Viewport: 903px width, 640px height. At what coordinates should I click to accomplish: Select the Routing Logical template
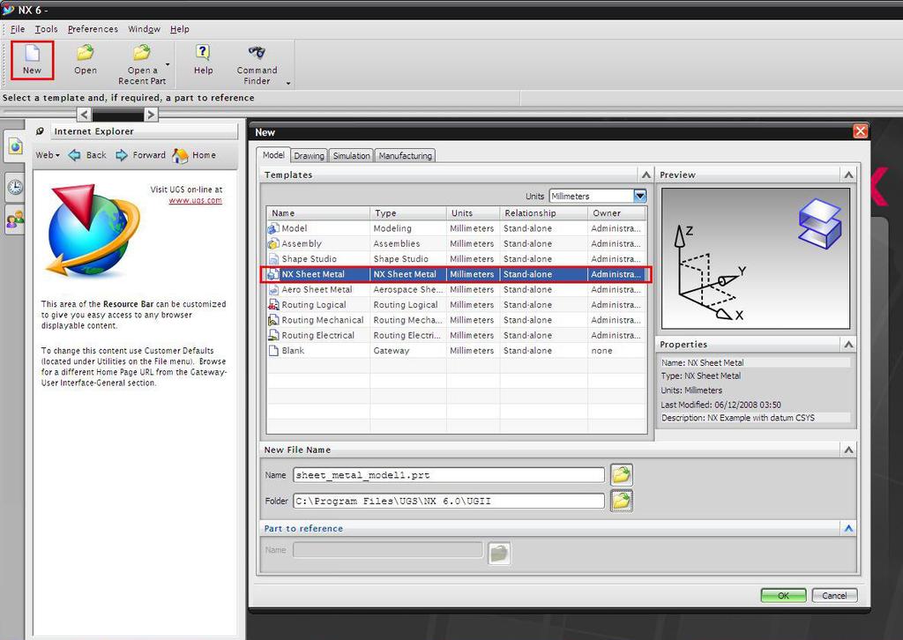coord(456,304)
